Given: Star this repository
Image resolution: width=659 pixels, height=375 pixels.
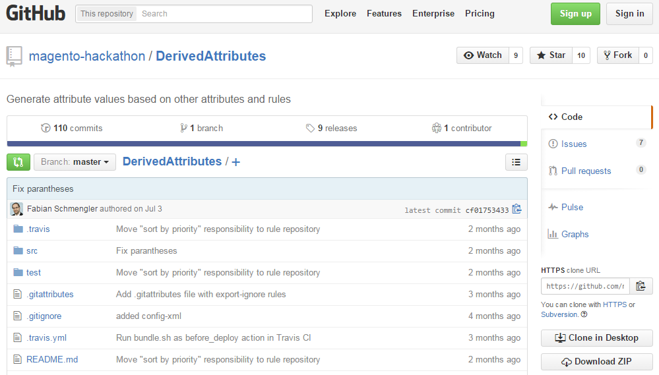Looking at the screenshot, I should pos(551,55).
